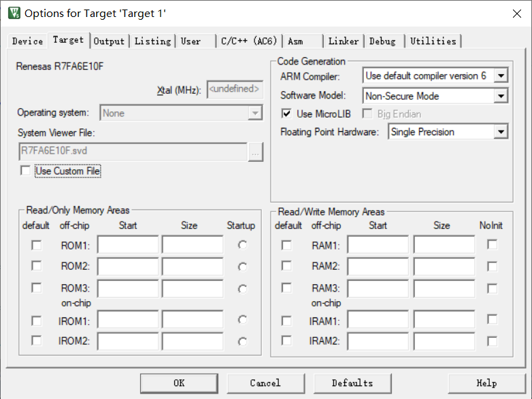Go to the Listing tab
Screen dimensions: 532x399
tap(152, 41)
